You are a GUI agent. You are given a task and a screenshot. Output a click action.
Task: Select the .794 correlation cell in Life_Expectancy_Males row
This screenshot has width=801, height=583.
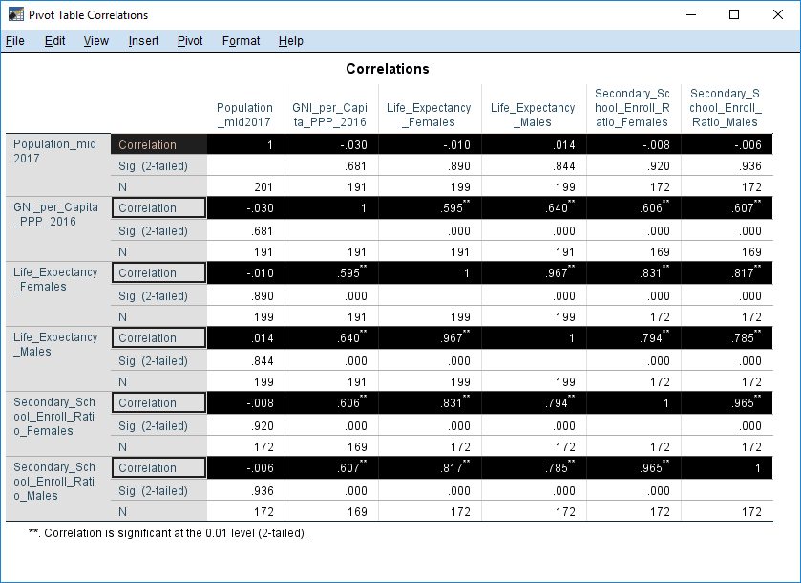(x=633, y=338)
